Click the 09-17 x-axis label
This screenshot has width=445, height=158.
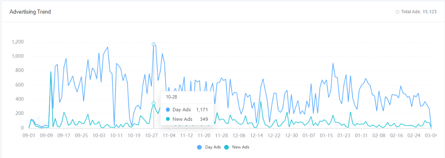tap(64, 136)
